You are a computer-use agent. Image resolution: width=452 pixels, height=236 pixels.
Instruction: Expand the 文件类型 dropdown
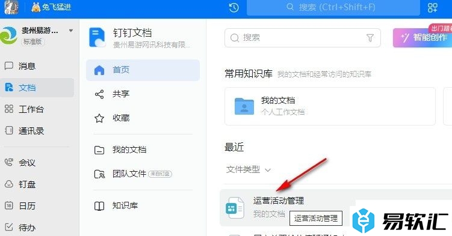pos(248,169)
